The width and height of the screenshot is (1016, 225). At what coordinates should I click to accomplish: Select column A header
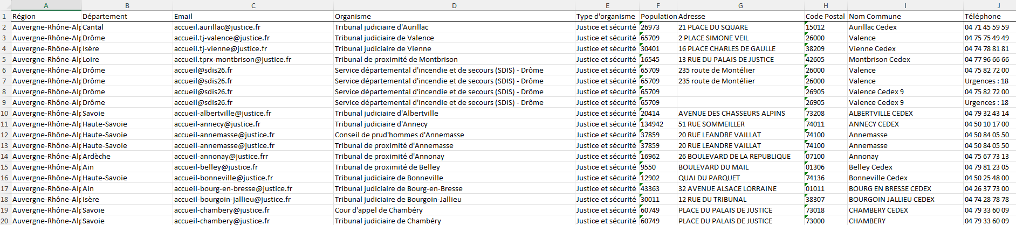tap(46, 5)
